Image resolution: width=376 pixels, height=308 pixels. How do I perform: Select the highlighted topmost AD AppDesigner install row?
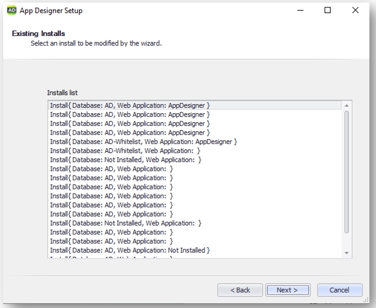pyautogui.click(x=195, y=106)
